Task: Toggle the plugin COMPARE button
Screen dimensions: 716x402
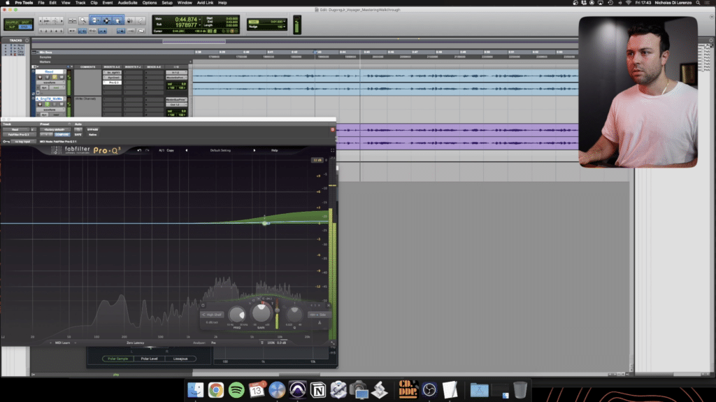Action: tap(62, 135)
